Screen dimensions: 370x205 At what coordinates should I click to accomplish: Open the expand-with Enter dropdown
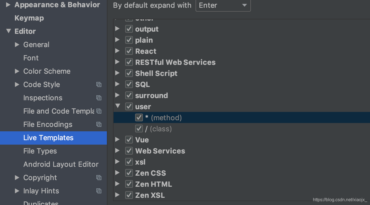223,5
